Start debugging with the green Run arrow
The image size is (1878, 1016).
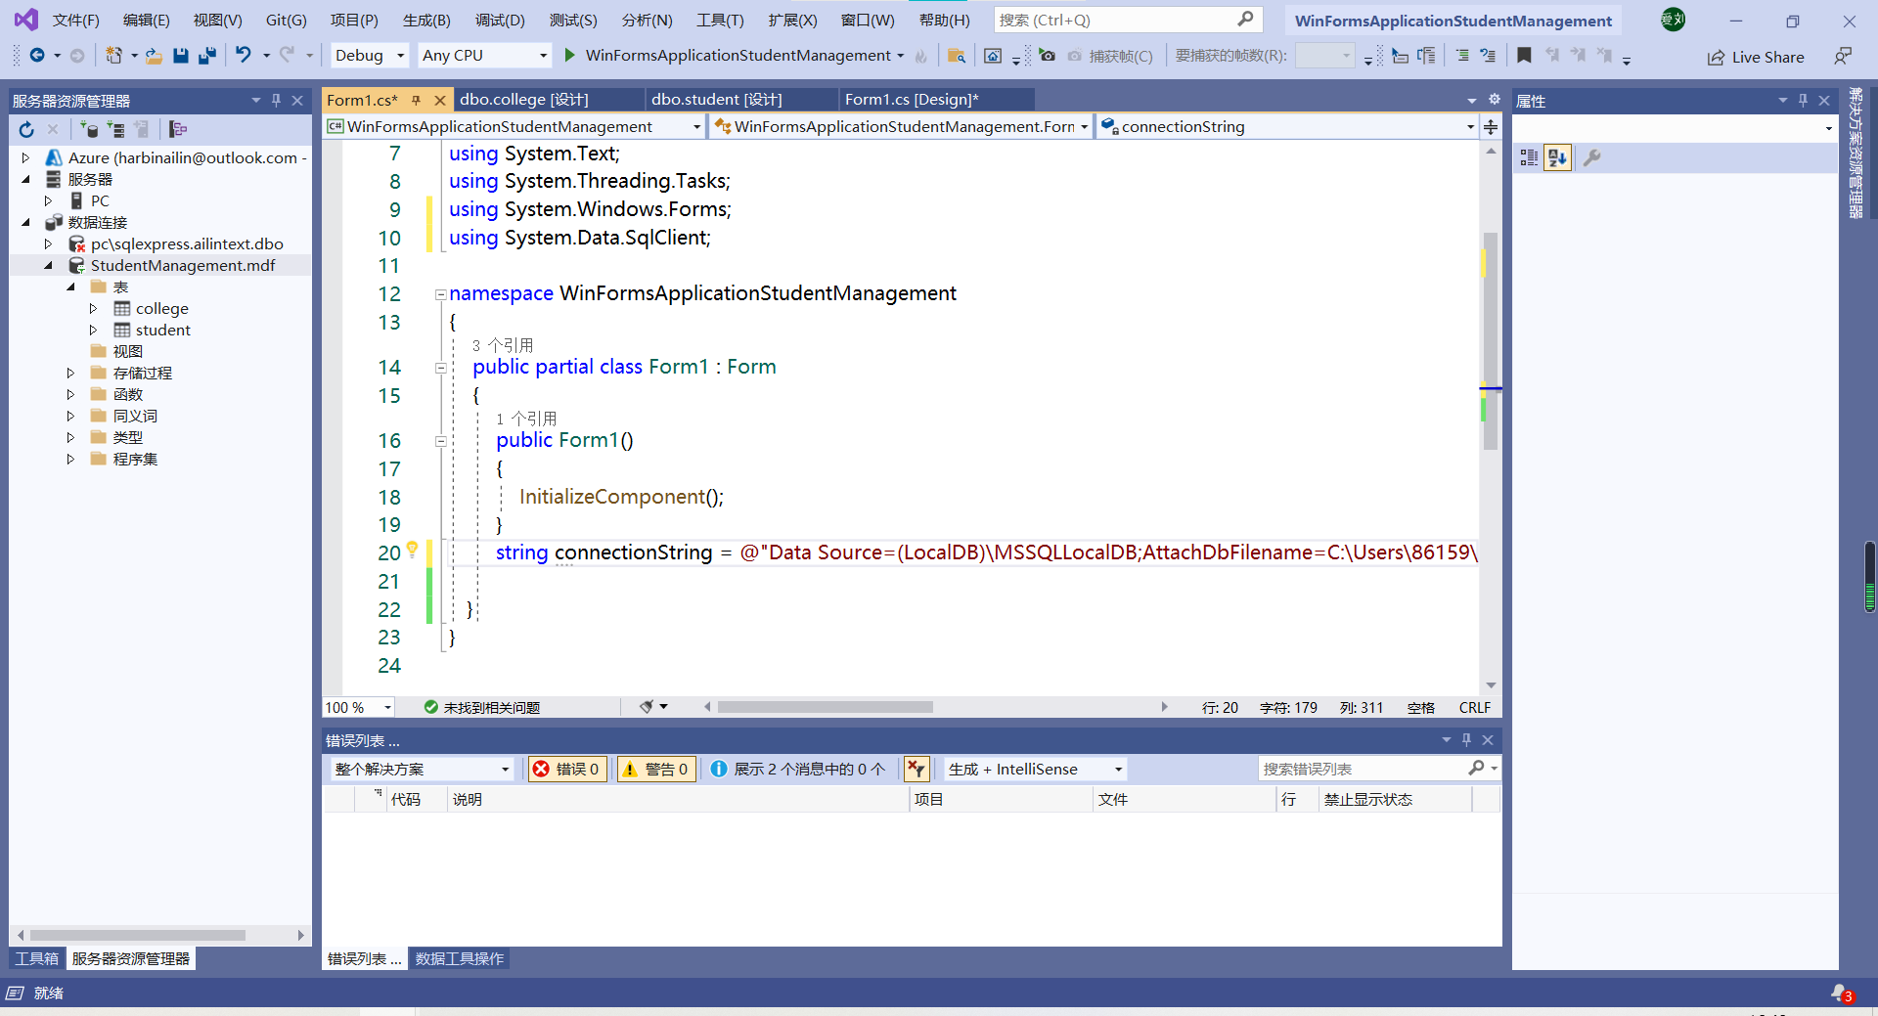click(x=568, y=56)
